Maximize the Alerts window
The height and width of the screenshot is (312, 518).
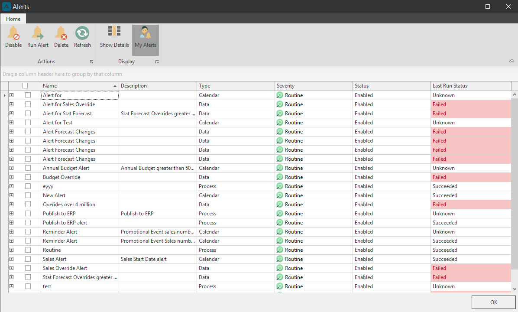(487, 6)
